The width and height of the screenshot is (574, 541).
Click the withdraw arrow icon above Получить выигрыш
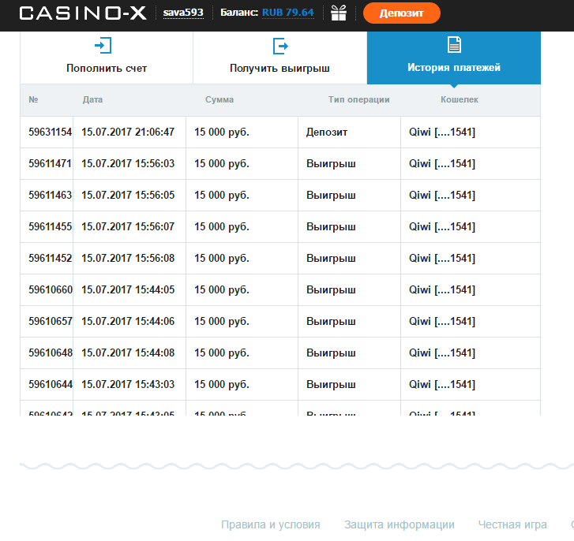[x=280, y=47]
